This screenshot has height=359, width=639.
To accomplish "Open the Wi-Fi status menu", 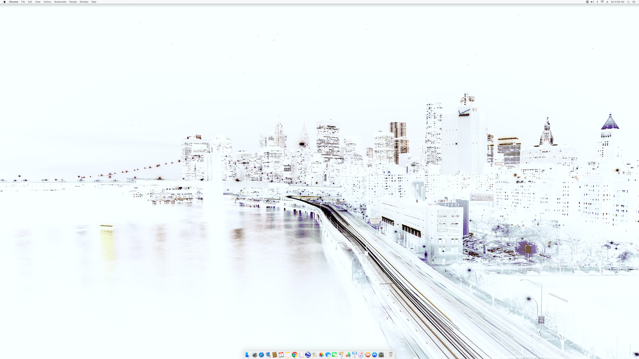I will (x=602, y=2).
